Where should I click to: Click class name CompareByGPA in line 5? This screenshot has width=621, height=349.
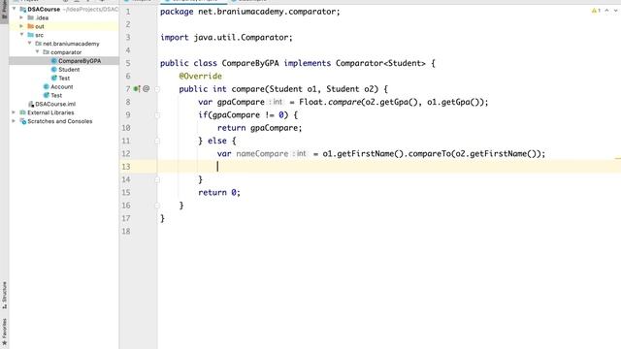(250, 63)
